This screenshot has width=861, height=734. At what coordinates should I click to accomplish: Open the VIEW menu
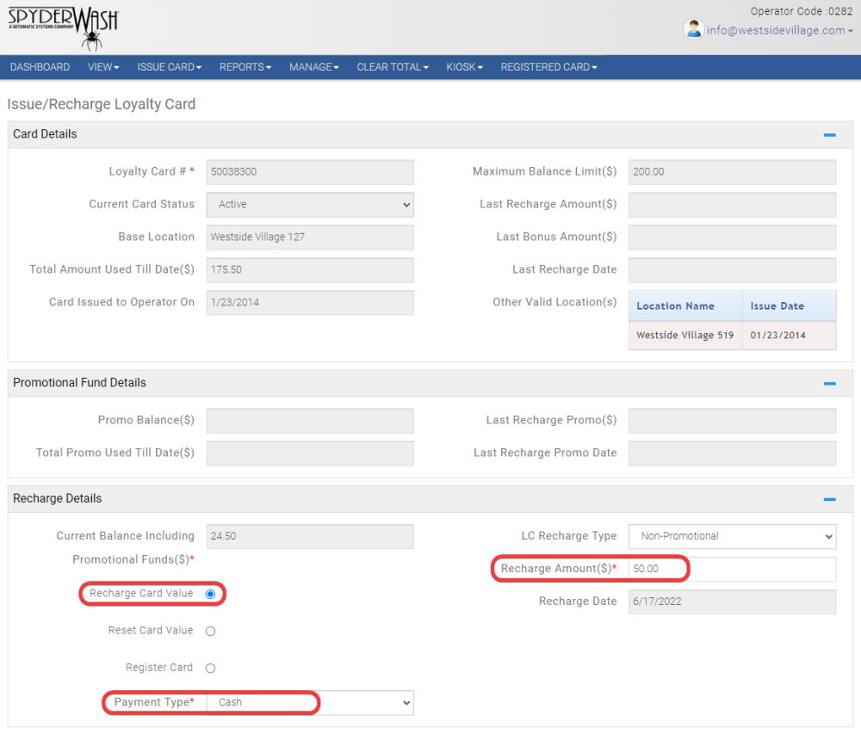[103, 67]
